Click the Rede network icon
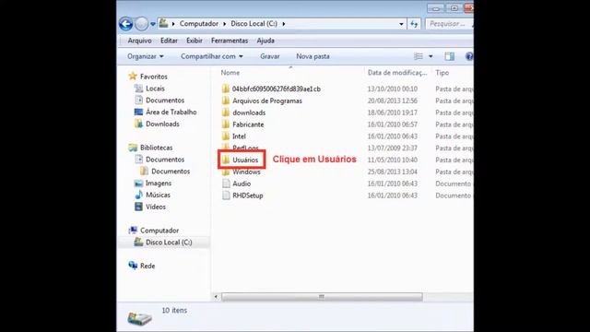This screenshot has width=590, height=332. tap(133, 266)
